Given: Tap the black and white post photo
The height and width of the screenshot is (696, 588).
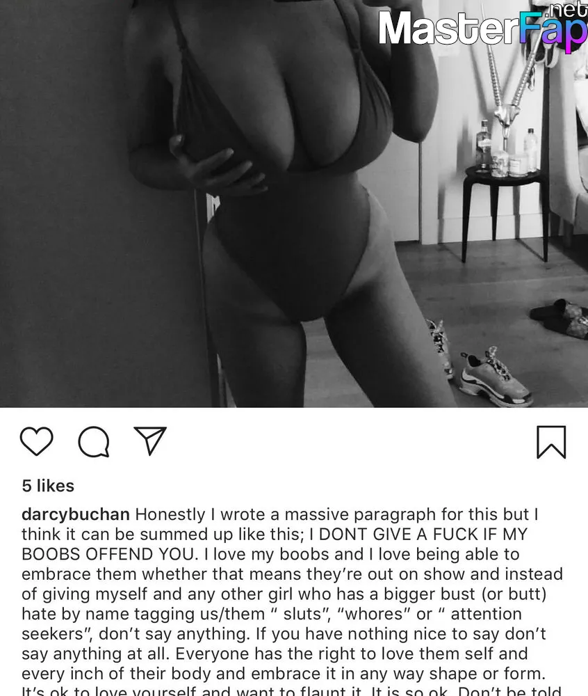Looking at the screenshot, I should pyautogui.click(x=294, y=204).
